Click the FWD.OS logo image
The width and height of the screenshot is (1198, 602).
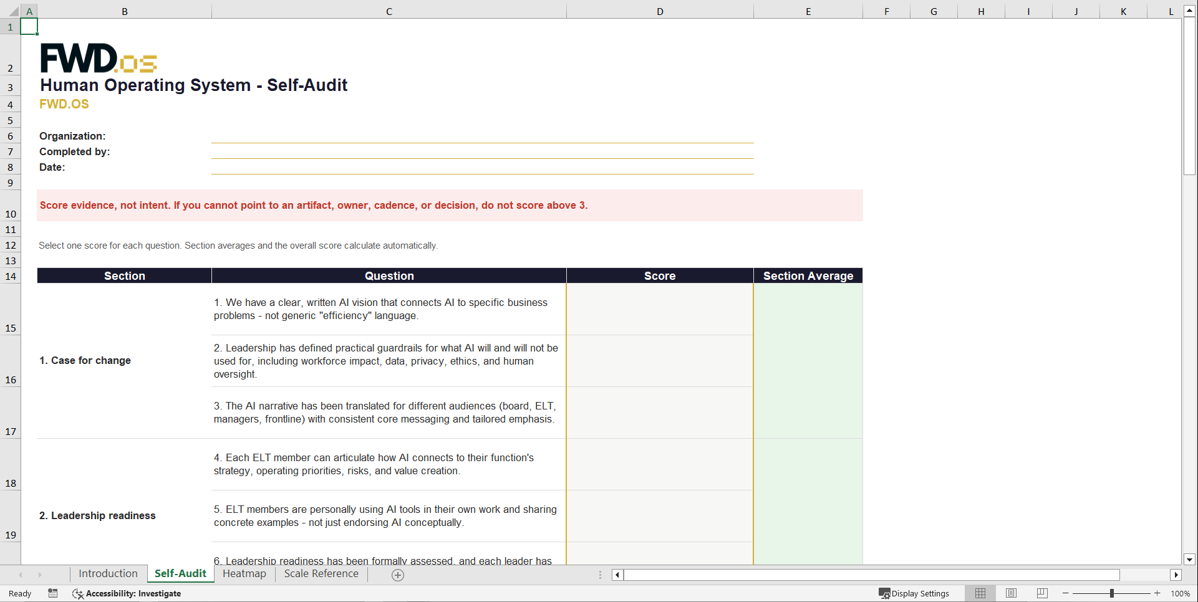tap(99, 58)
